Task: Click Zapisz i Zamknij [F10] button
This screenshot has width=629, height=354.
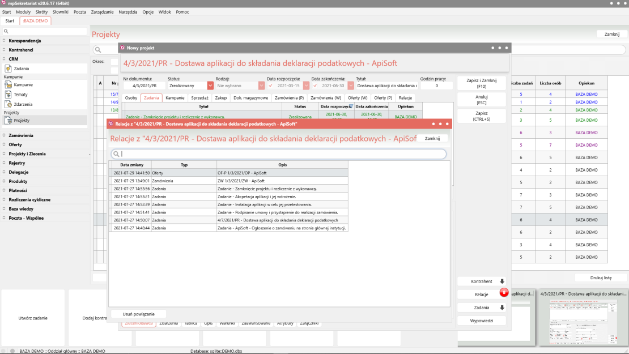Action: (x=481, y=83)
